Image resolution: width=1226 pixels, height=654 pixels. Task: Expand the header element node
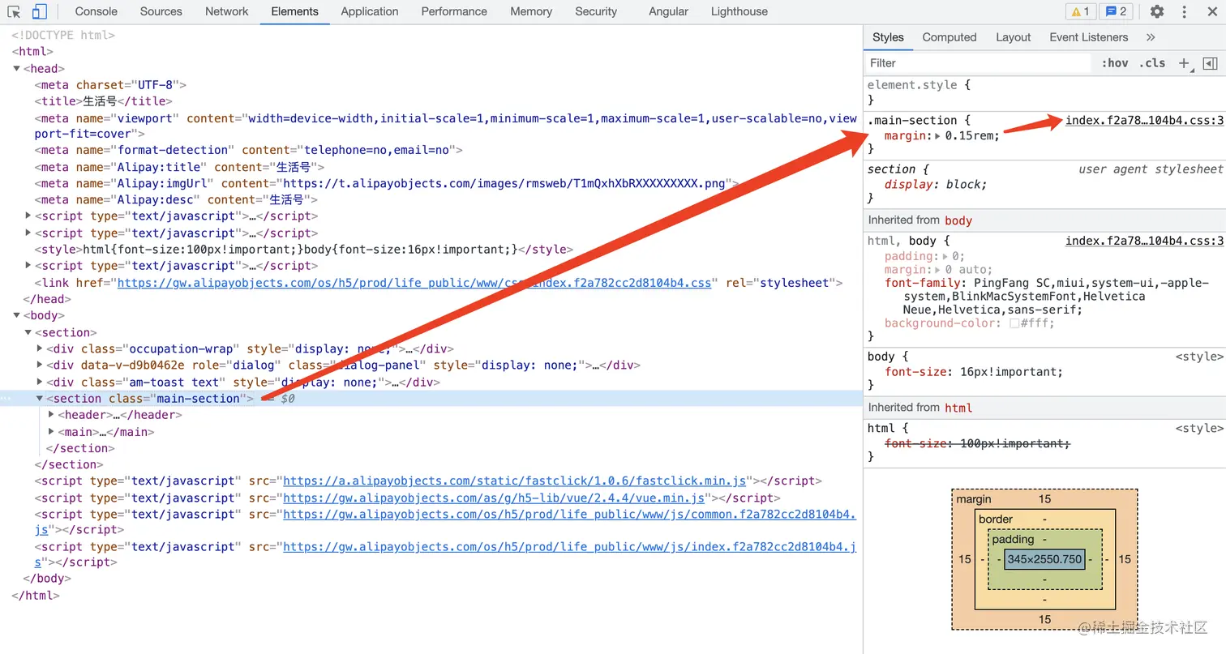[x=51, y=415]
